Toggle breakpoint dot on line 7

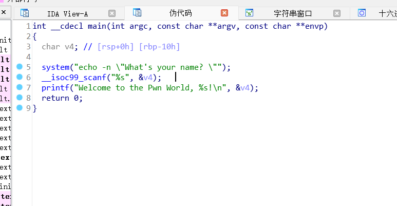[x=20, y=87]
